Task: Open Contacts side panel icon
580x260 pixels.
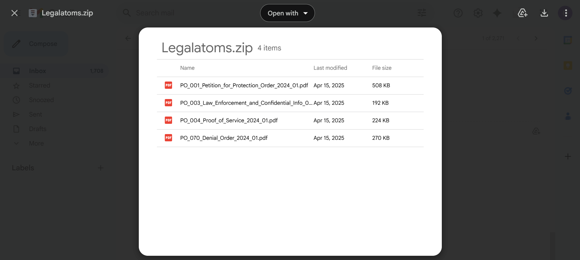Action: tap(568, 116)
